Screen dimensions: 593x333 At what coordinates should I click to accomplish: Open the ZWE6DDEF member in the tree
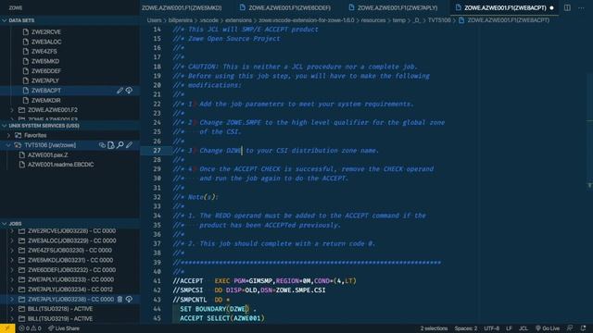[x=45, y=71]
